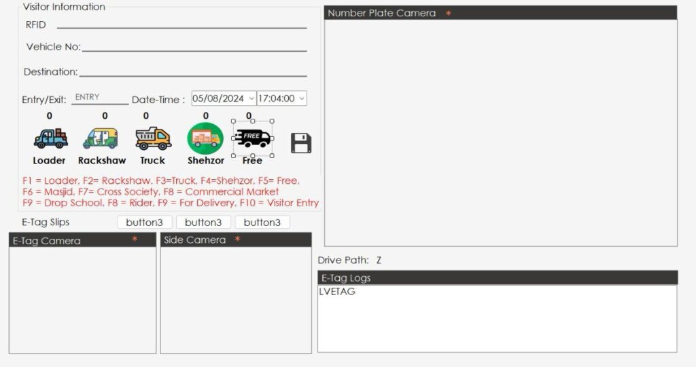Click the Truck label text

153,161
